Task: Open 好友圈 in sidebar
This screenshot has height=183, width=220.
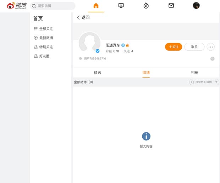Action: 44,56
